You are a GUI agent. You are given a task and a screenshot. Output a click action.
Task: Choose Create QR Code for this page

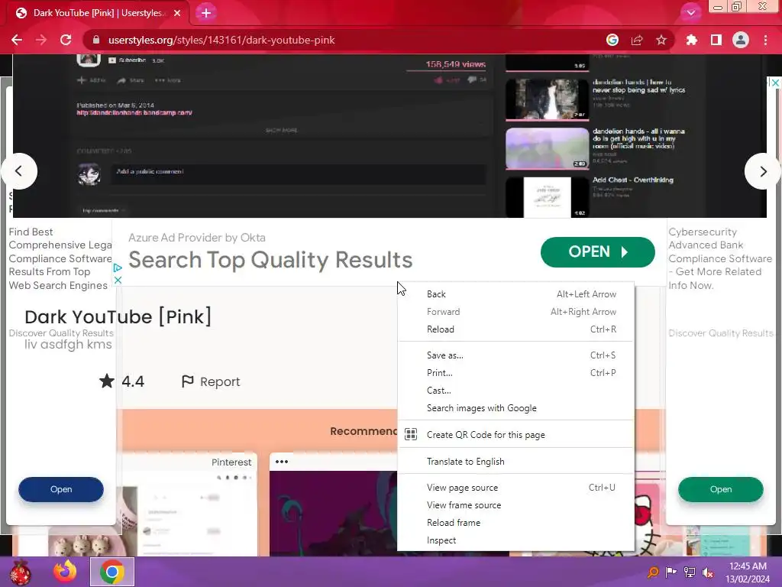click(x=515, y=435)
